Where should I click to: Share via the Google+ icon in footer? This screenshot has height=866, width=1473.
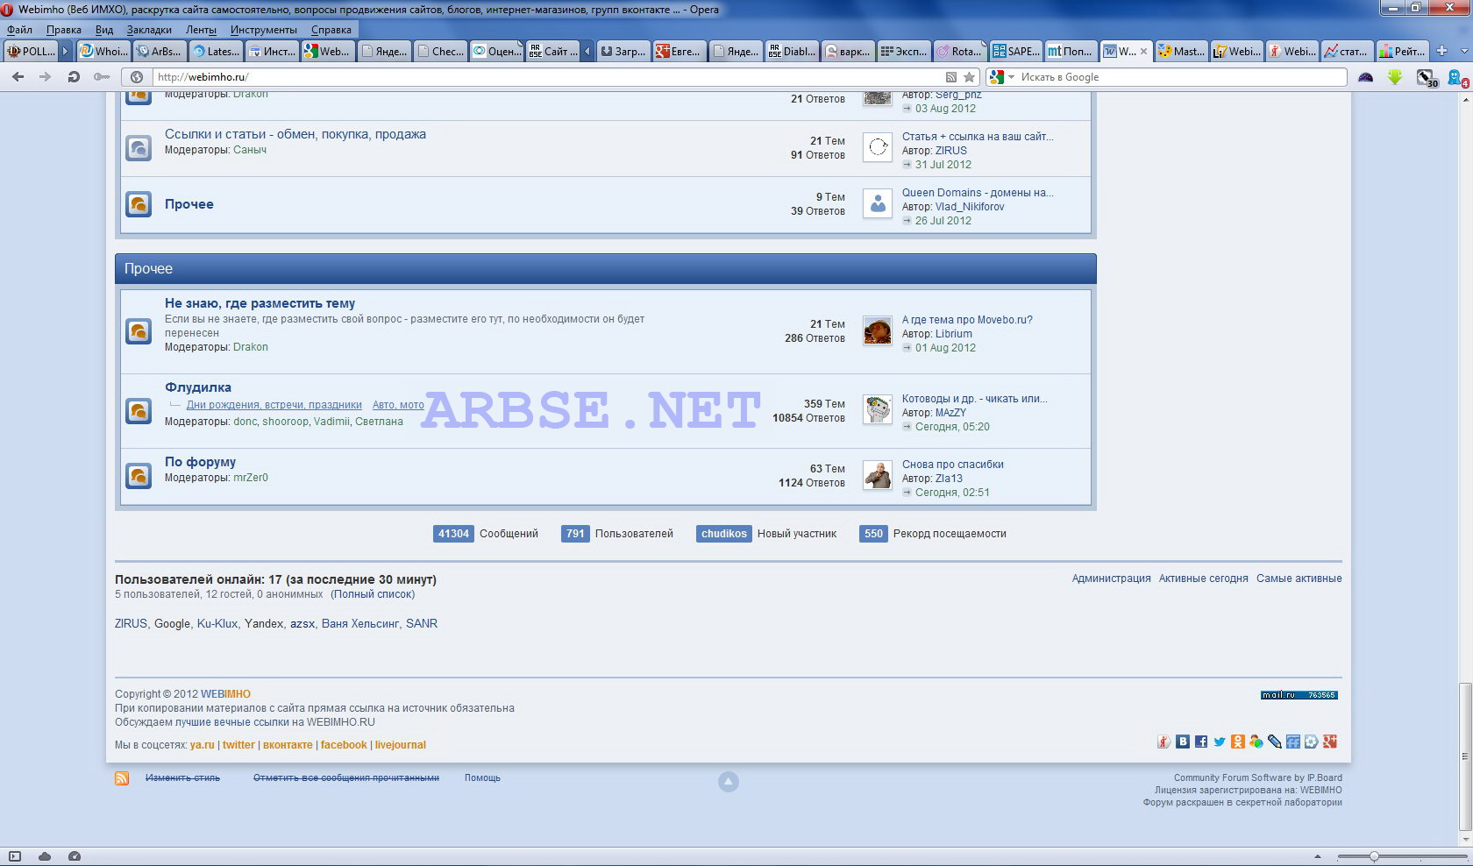point(1330,742)
